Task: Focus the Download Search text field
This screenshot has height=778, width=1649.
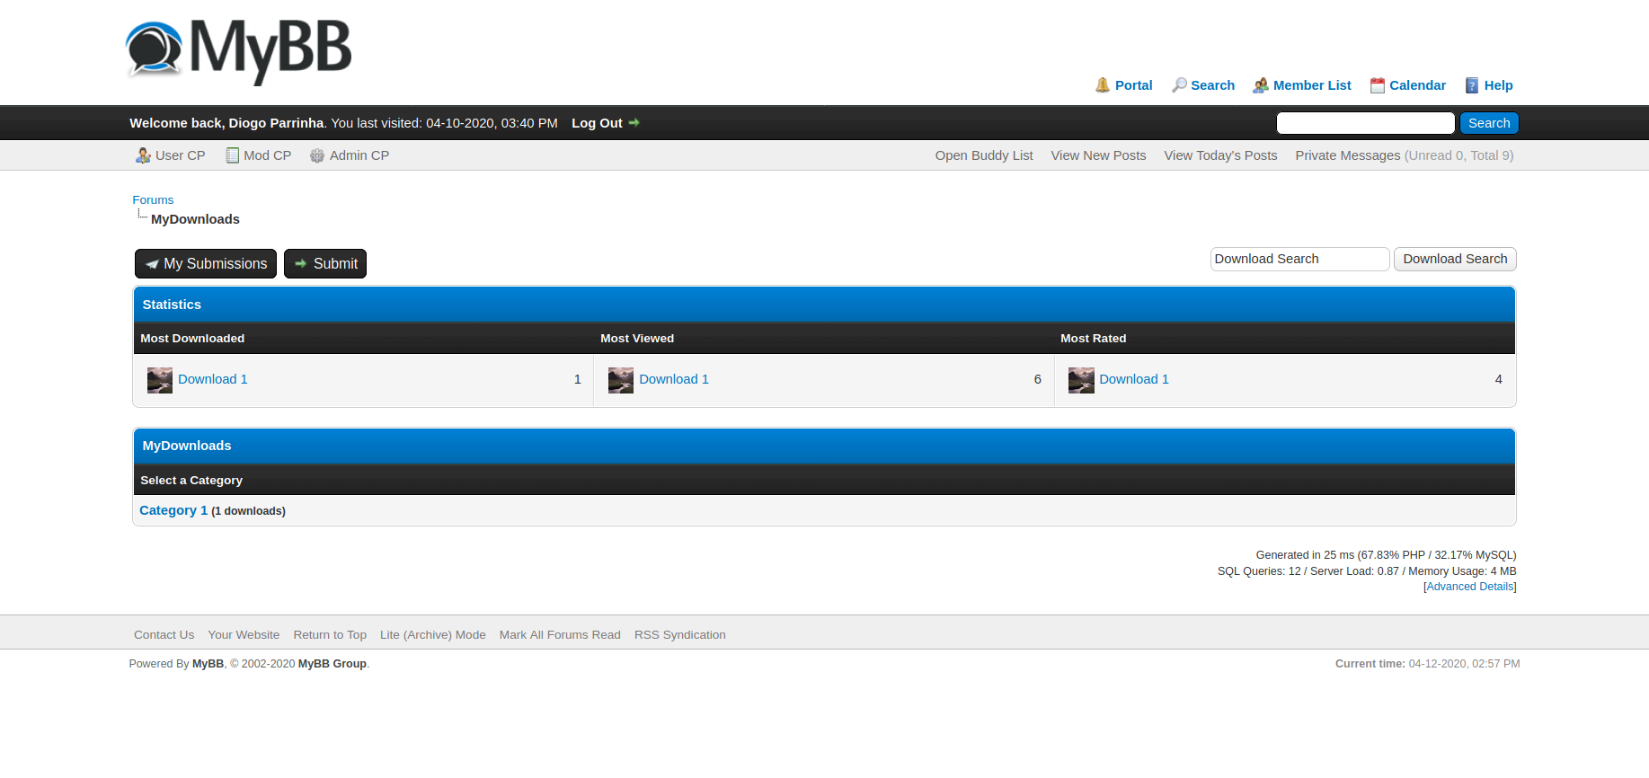Action: pyautogui.click(x=1299, y=259)
